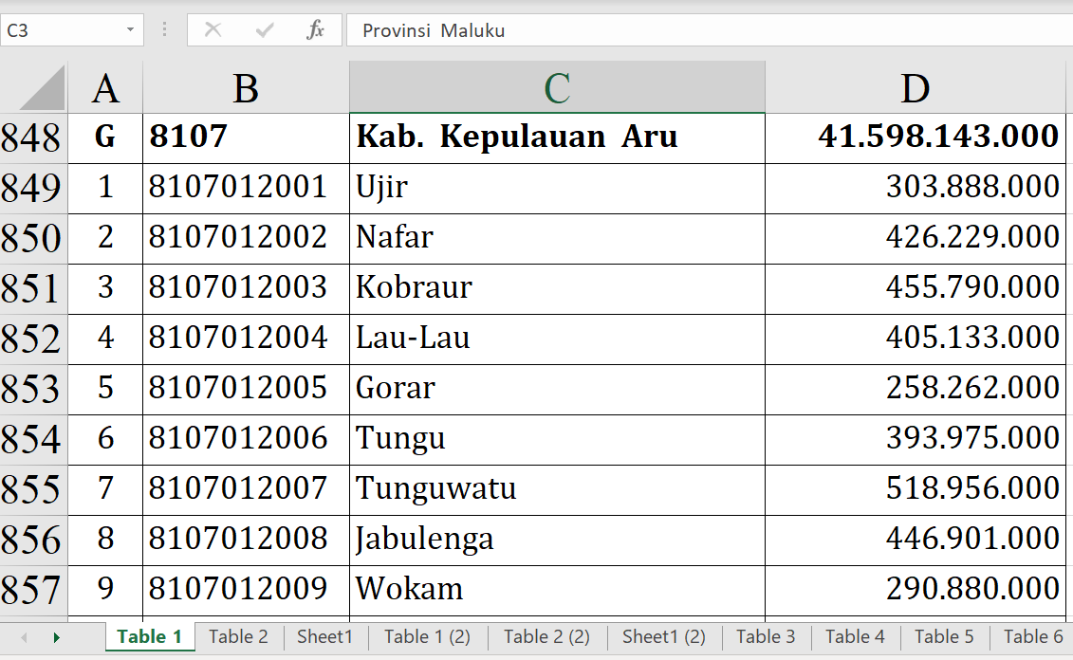
Task: Open the Name Box dropdown arrow
Action: coord(130,30)
